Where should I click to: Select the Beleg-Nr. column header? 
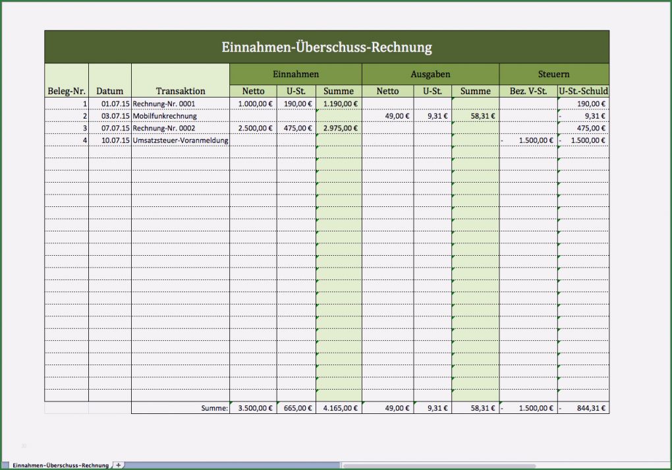tap(65, 90)
